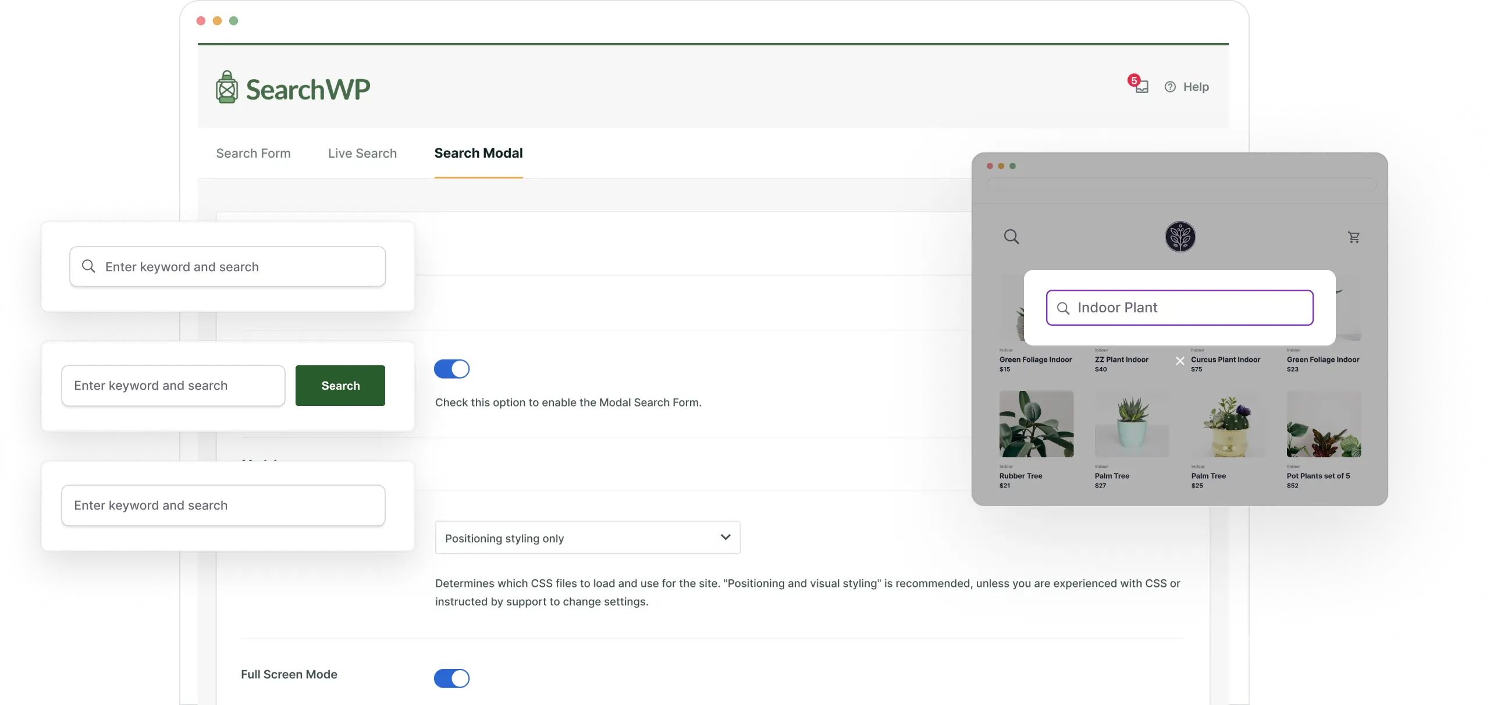
Task: Select the Search Modal tab
Action: click(478, 153)
